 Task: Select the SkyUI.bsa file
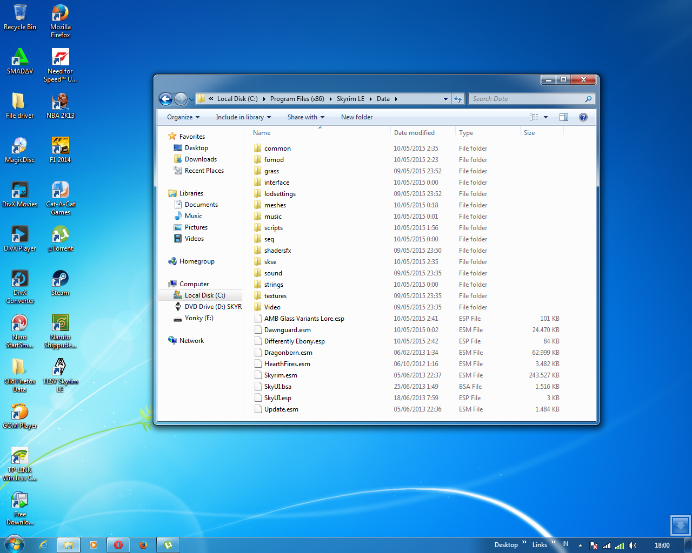(x=278, y=387)
